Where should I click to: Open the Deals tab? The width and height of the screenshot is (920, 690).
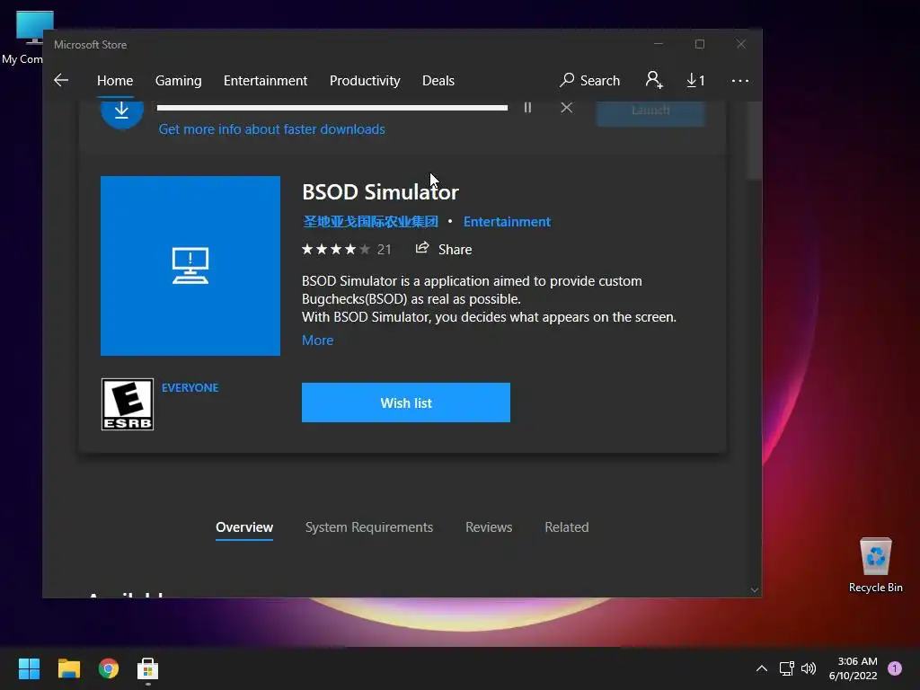[x=438, y=80]
